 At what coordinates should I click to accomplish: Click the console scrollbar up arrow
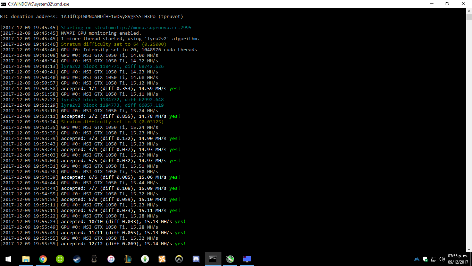point(469,10)
